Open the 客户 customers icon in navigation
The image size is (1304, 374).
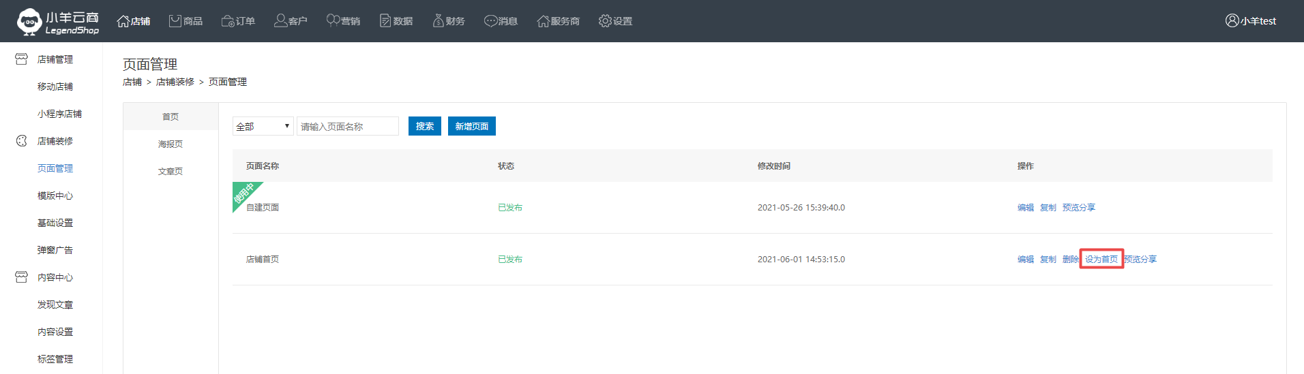(x=280, y=21)
